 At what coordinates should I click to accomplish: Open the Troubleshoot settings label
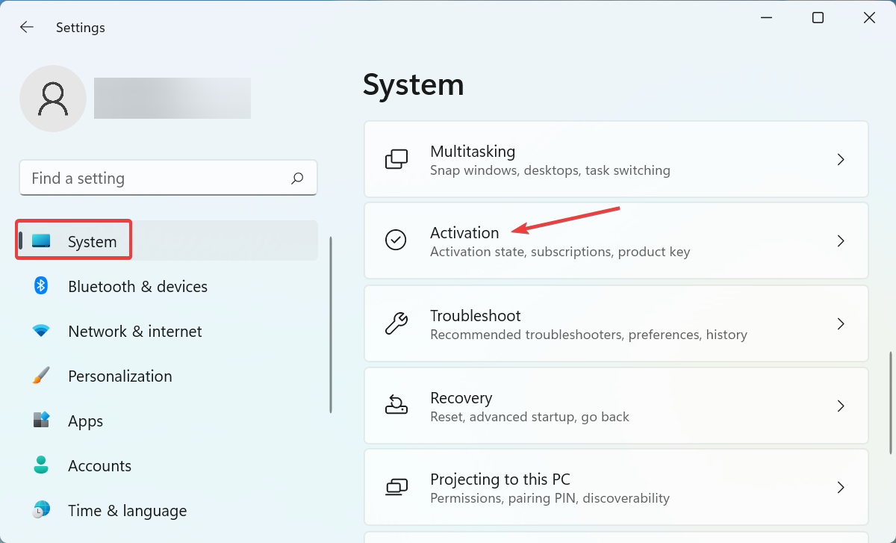(476, 315)
